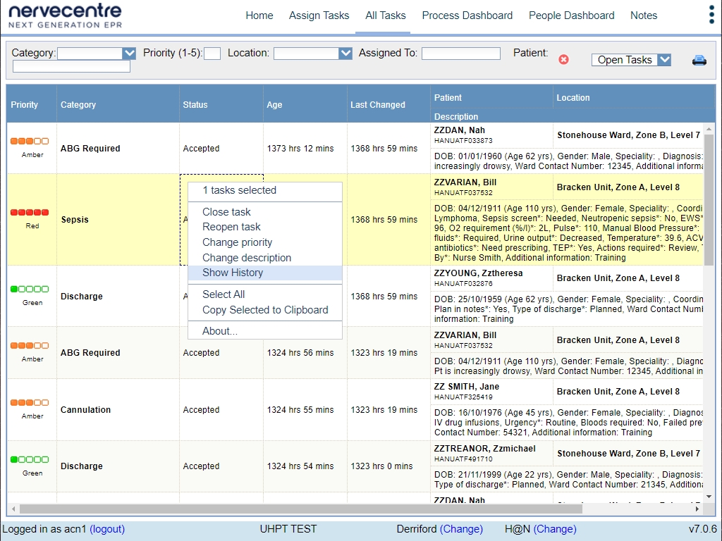Click the horizontal scroll right arrow
Image resolution: width=722 pixels, height=541 pixels.
[x=697, y=509]
